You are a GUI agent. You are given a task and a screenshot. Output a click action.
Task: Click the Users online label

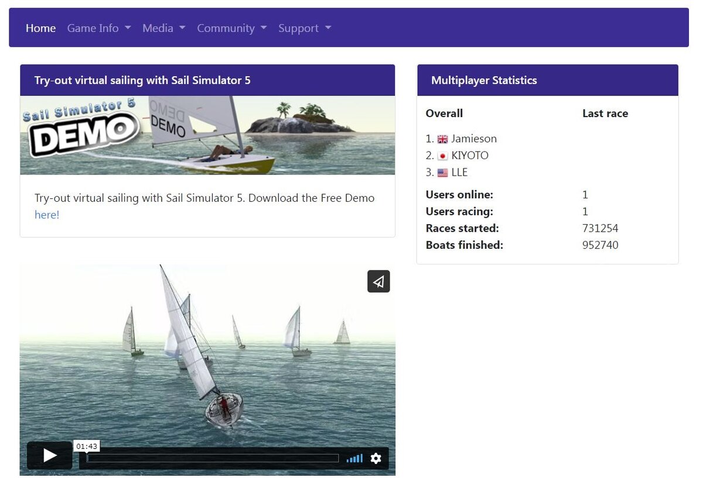(x=460, y=194)
